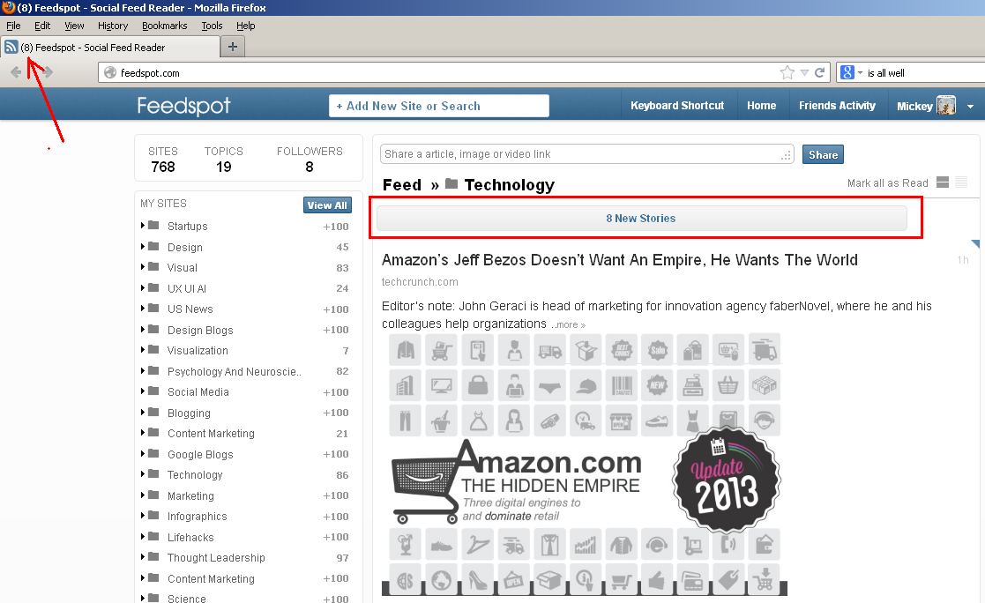Open the View menu
Viewport: 985px width, 603px height.
point(74,26)
